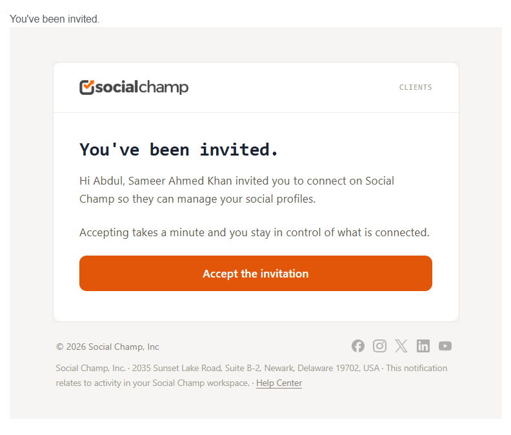Viewport: 511px width, 435px height.
Task: Open the LinkedIn footer icon
Action: pos(423,346)
